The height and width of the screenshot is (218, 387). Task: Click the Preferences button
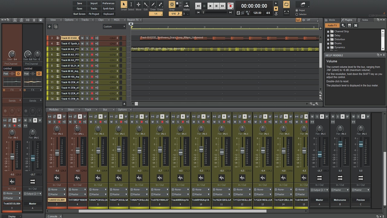pos(108,3)
